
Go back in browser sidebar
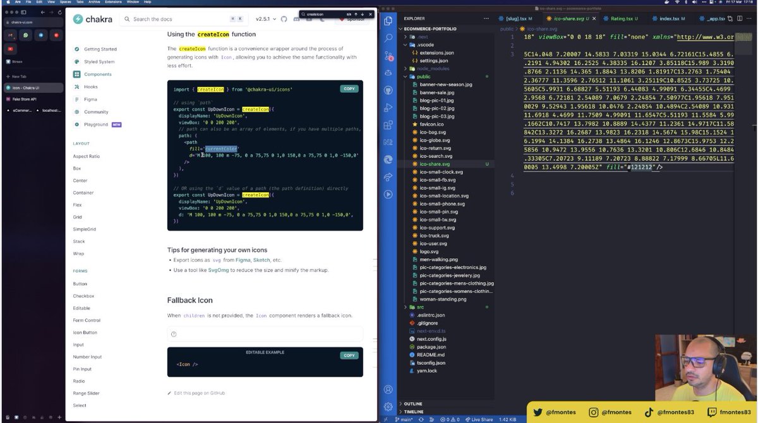click(42, 12)
